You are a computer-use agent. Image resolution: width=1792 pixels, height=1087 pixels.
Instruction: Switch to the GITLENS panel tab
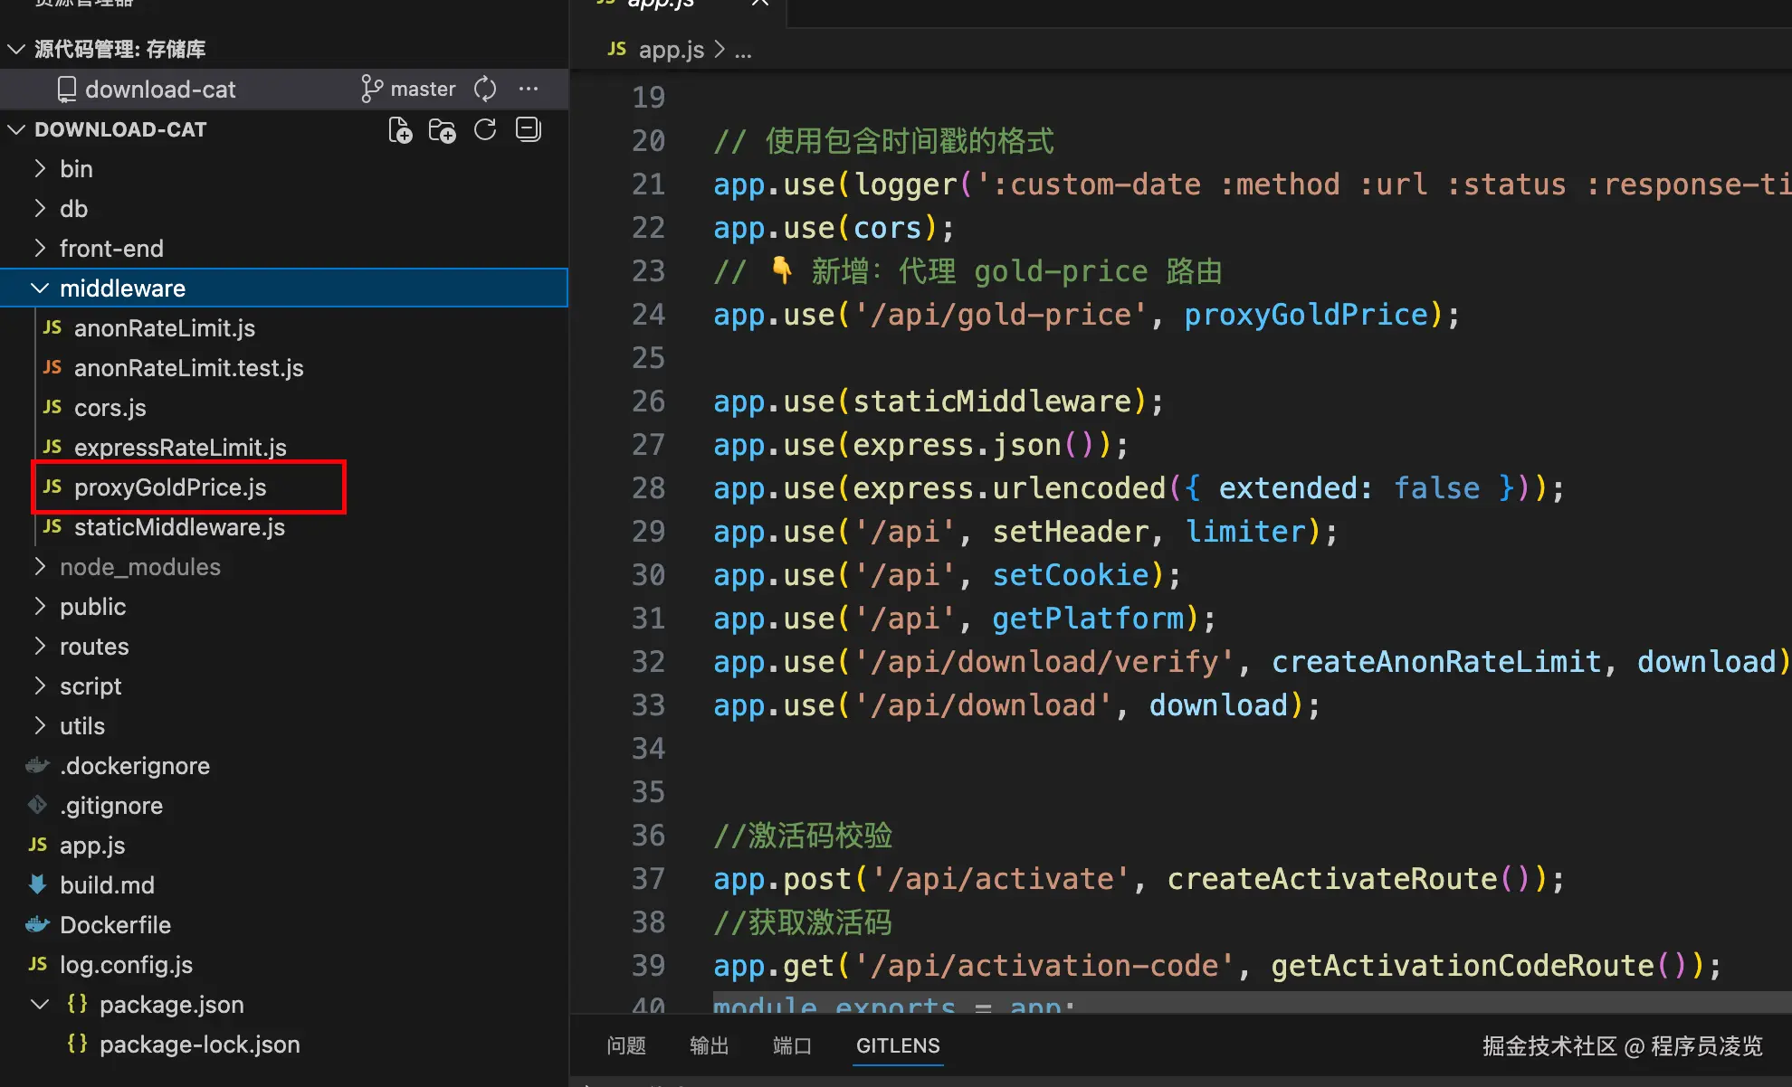point(897,1046)
